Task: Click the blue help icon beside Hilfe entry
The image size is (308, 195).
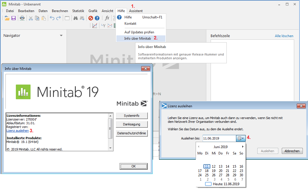Action: [x=119, y=17]
